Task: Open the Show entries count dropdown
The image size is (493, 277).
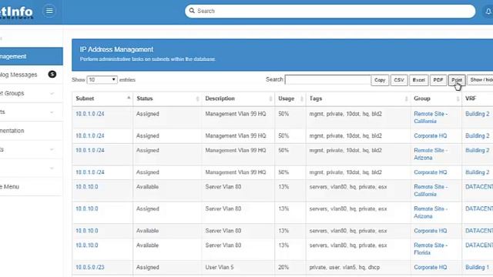Action: point(102,80)
